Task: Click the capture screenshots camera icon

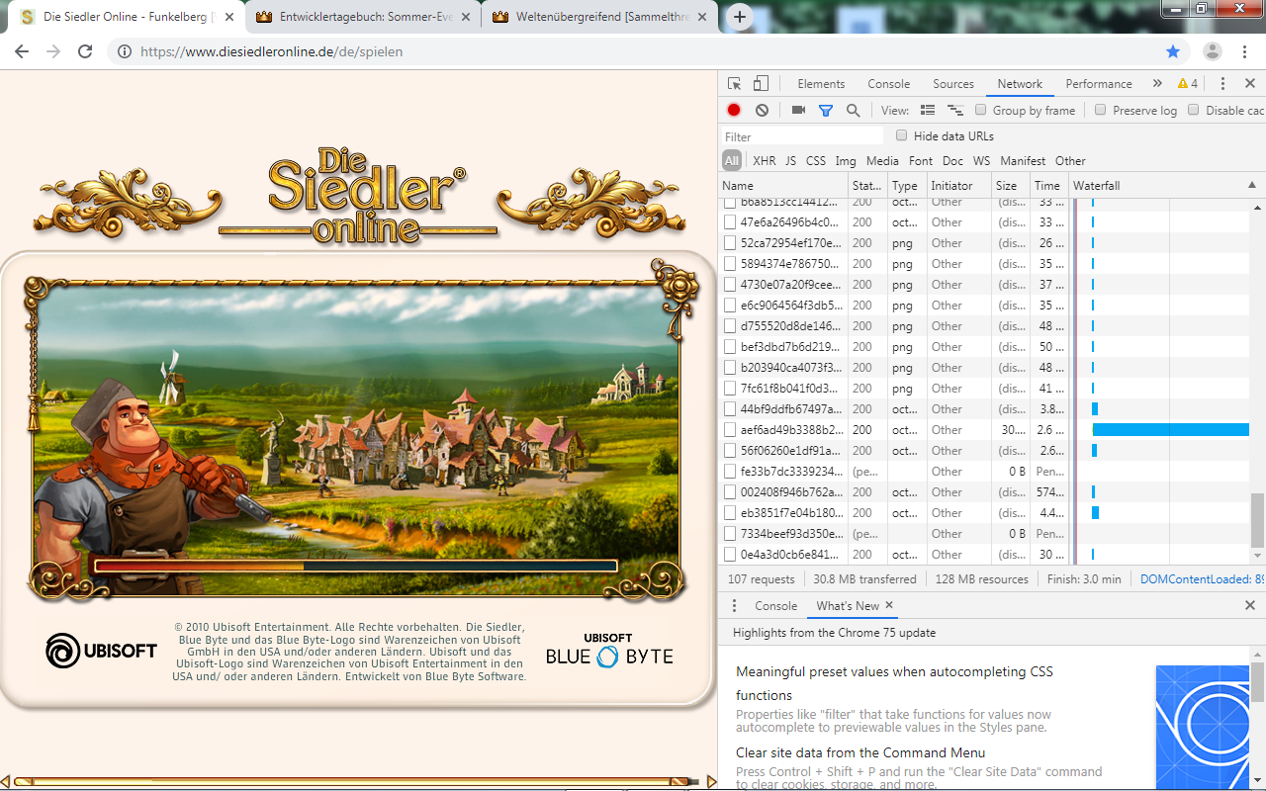Action: pos(798,111)
